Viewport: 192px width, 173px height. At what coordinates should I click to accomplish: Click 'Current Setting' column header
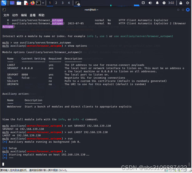[x=34, y=59]
